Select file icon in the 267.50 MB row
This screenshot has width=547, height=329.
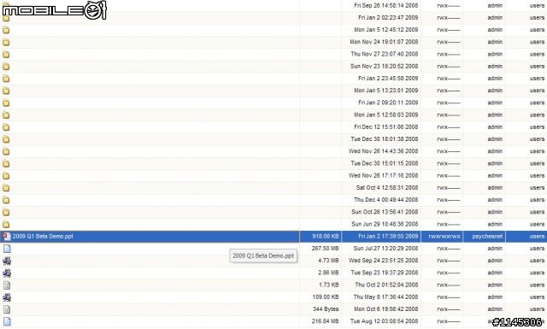[x=7, y=249]
